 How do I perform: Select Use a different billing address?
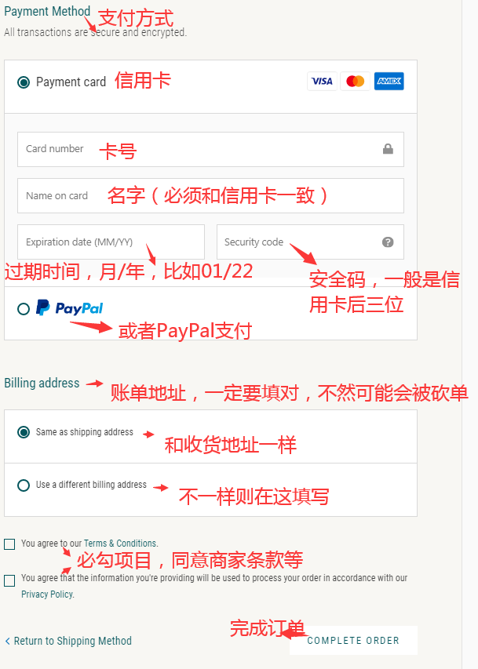[x=24, y=485]
